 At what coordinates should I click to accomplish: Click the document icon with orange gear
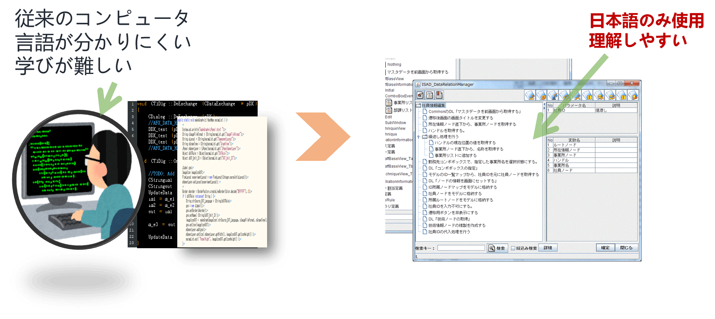(541, 95)
